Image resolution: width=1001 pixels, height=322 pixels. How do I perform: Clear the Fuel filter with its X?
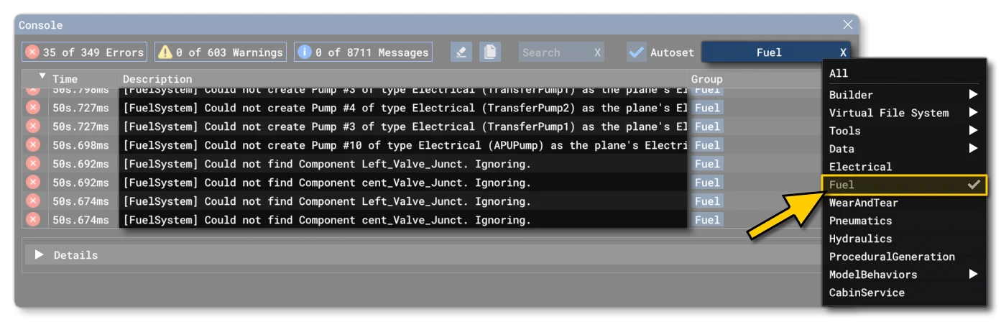pos(843,52)
